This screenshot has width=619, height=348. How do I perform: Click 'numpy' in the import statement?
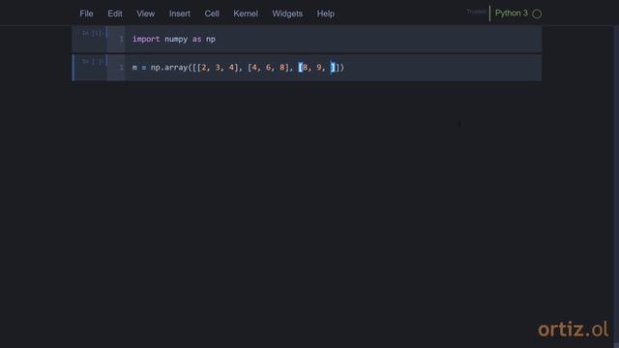click(x=176, y=39)
